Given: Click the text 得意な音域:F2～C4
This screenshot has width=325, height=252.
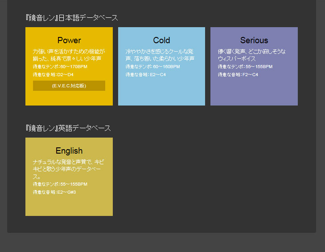Looking at the screenshot, I should coord(238,74).
